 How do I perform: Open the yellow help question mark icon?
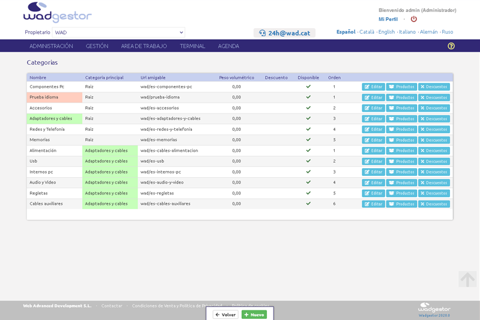coord(451,46)
